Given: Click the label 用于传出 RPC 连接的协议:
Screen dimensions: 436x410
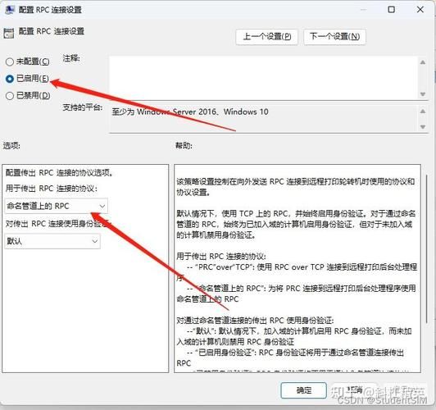Looking at the screenshot, I should click(x=52, y=189).
